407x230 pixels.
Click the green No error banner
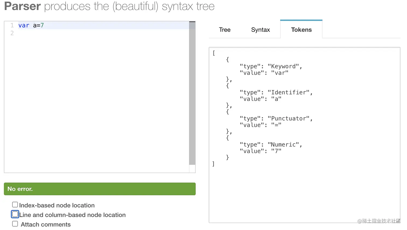[x=100, y=189]
